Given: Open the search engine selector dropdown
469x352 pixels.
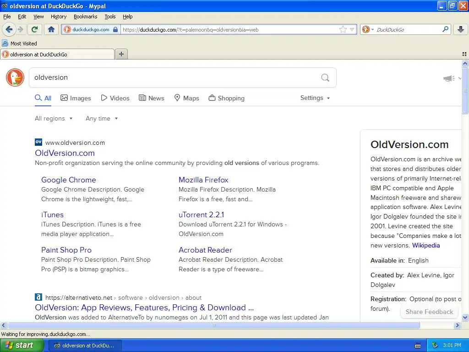Looking at the screenshot, I should [368, 29].
